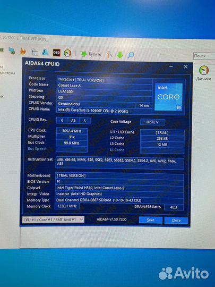Click the Dual Channel DDR4-2667 memory type
215x287 pixels.
pyautogui.click(x=119, y=200)
